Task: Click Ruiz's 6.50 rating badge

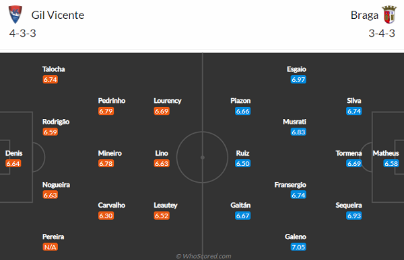Action: pyautogui.click(x=242, y=163)
